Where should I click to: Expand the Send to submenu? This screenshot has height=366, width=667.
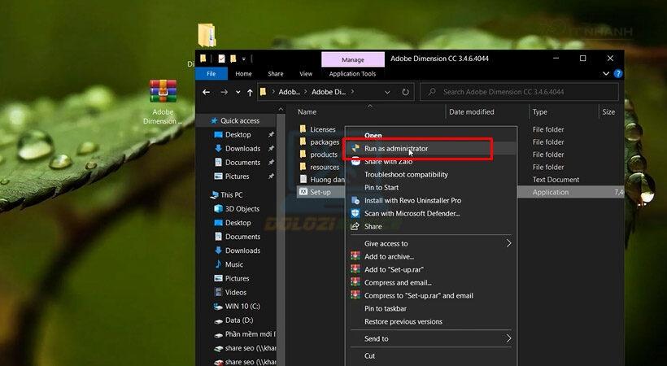click(x=509, y=338)
